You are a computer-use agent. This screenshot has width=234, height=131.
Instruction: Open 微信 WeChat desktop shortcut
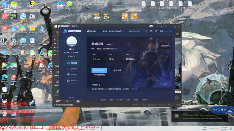tap(14, 66)
